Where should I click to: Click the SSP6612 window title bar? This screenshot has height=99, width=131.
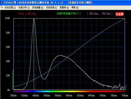tap(65, 3)
